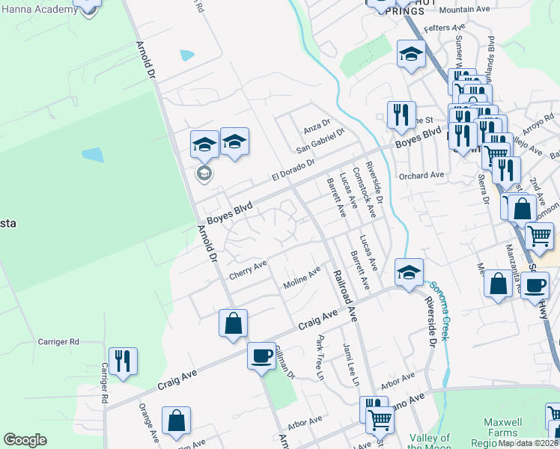Click the Park Tree Ln street label
The height and width of the screenshot is (449, 560).
tap(320, 358)
